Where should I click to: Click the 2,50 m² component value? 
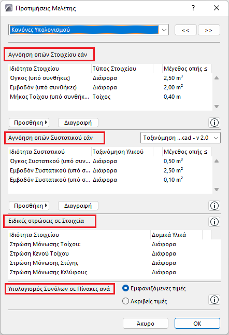[x=173, y=170]
